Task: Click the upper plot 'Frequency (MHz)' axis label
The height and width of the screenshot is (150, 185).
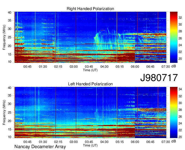Action: click(4, 37)
